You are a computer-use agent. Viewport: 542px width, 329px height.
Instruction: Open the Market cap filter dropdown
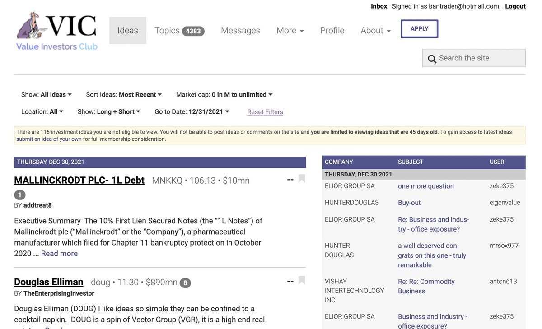pyautogui.click(x=224, y=94)
